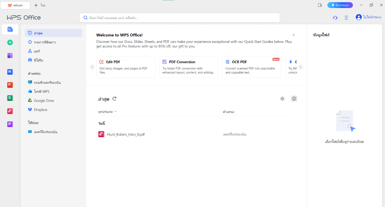Open Hunt_Kobets_Intro_0.pdf from recent list
This screenshot has height=207, width=385.
point(126,135)
